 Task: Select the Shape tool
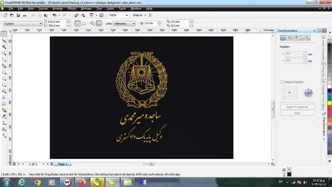[4, 41]
